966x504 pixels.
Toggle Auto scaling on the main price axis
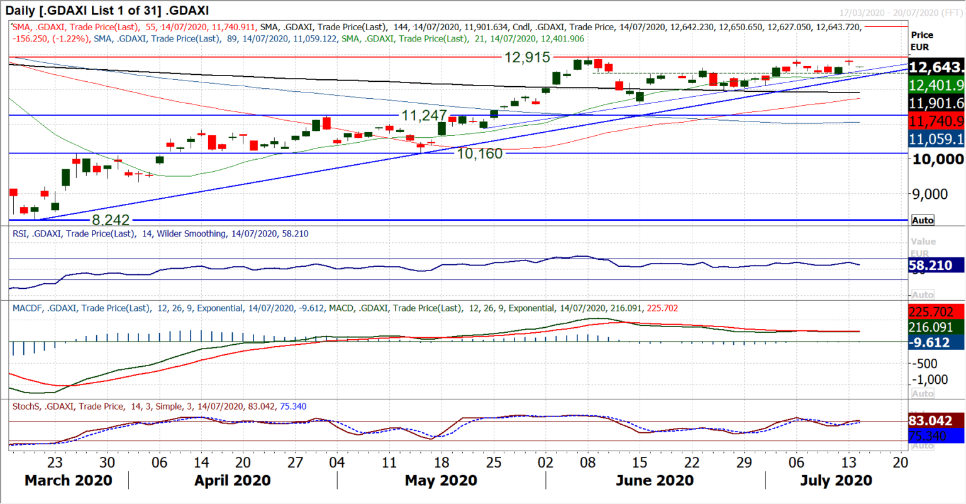tap(923, 220)
